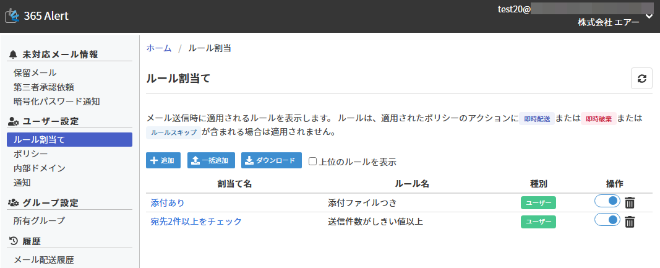660x268 pixels.
Task: Click trash icon for 宛先2件以上をチェック
Action: click(x=630, y=222)
